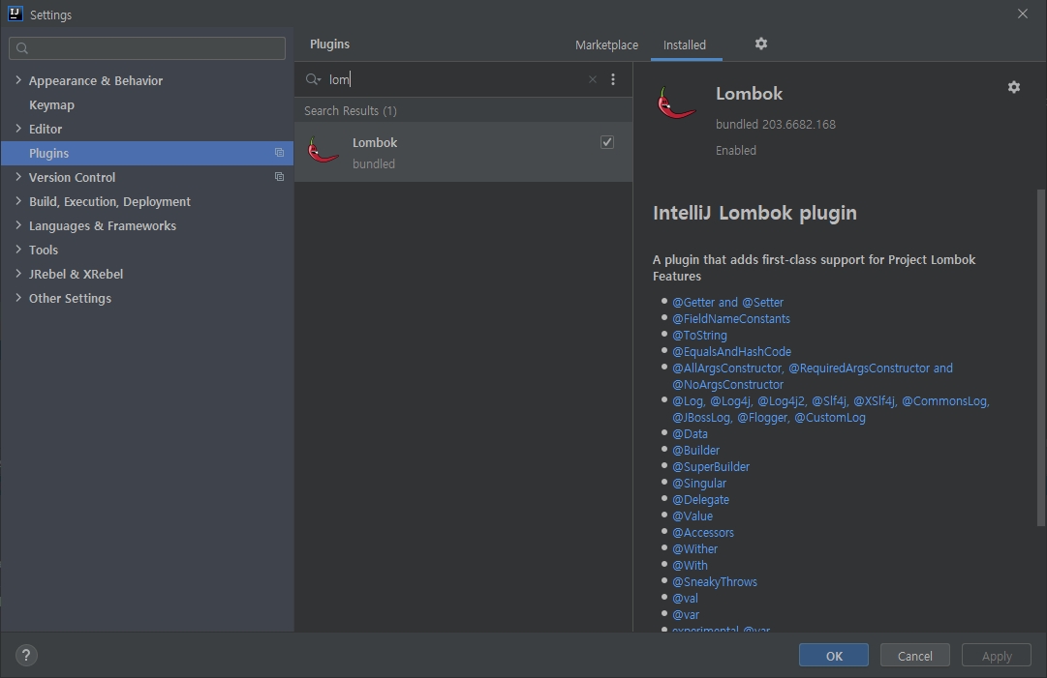Select the Lombok row in search results
The width and height of the screenshot is (1047, 678).
(x=463, y=151)
